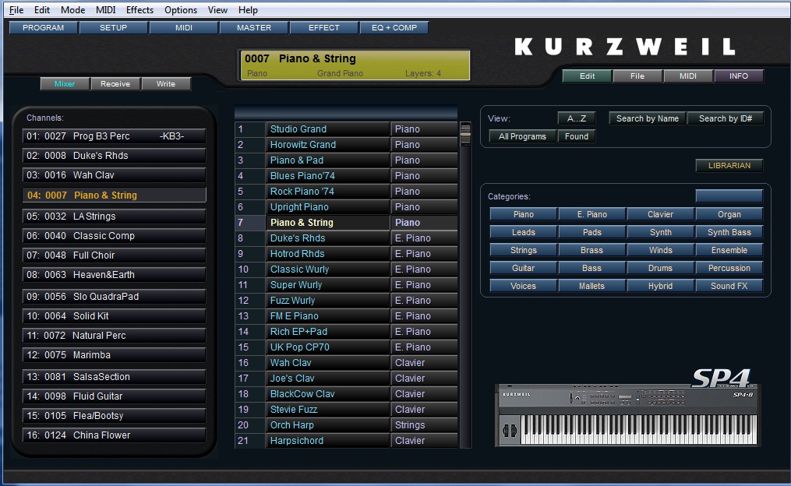The width and height of the screenshot is (791, 486).
Task: Select channel 07 Full Choir
Action: (x=114, y=255)
